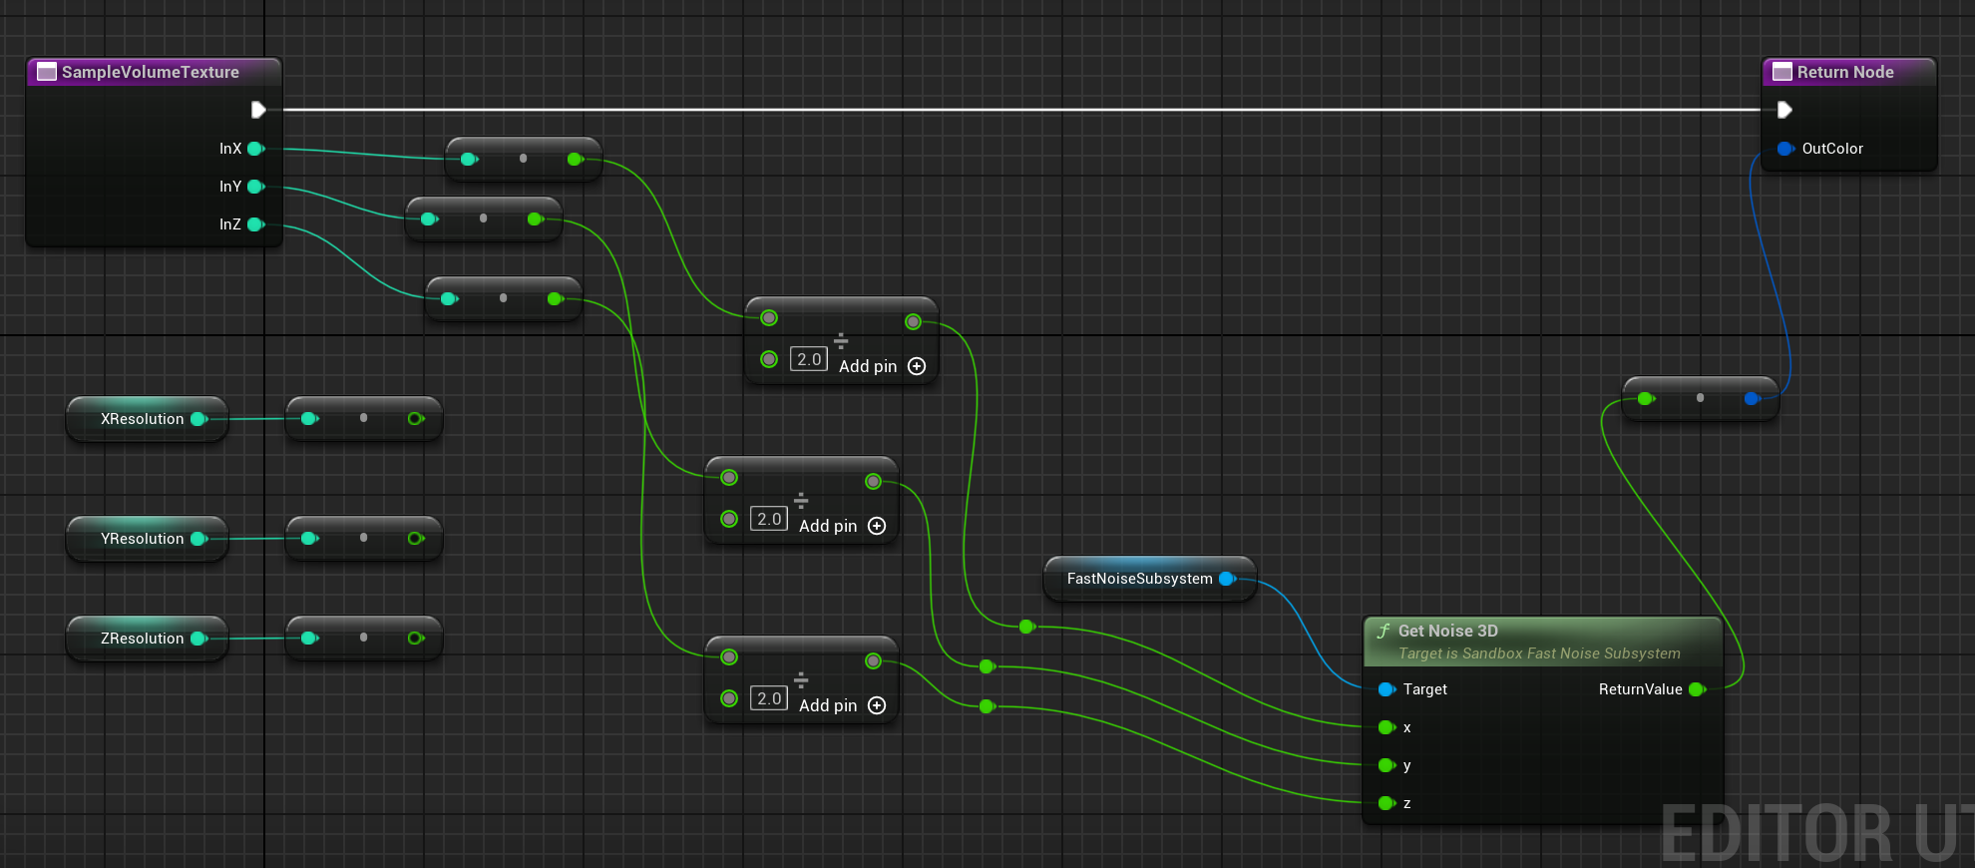Click the ReturnValue pin on Get Noise 3D
Screen dimensions: 1975x868
tap(1697, 689)
